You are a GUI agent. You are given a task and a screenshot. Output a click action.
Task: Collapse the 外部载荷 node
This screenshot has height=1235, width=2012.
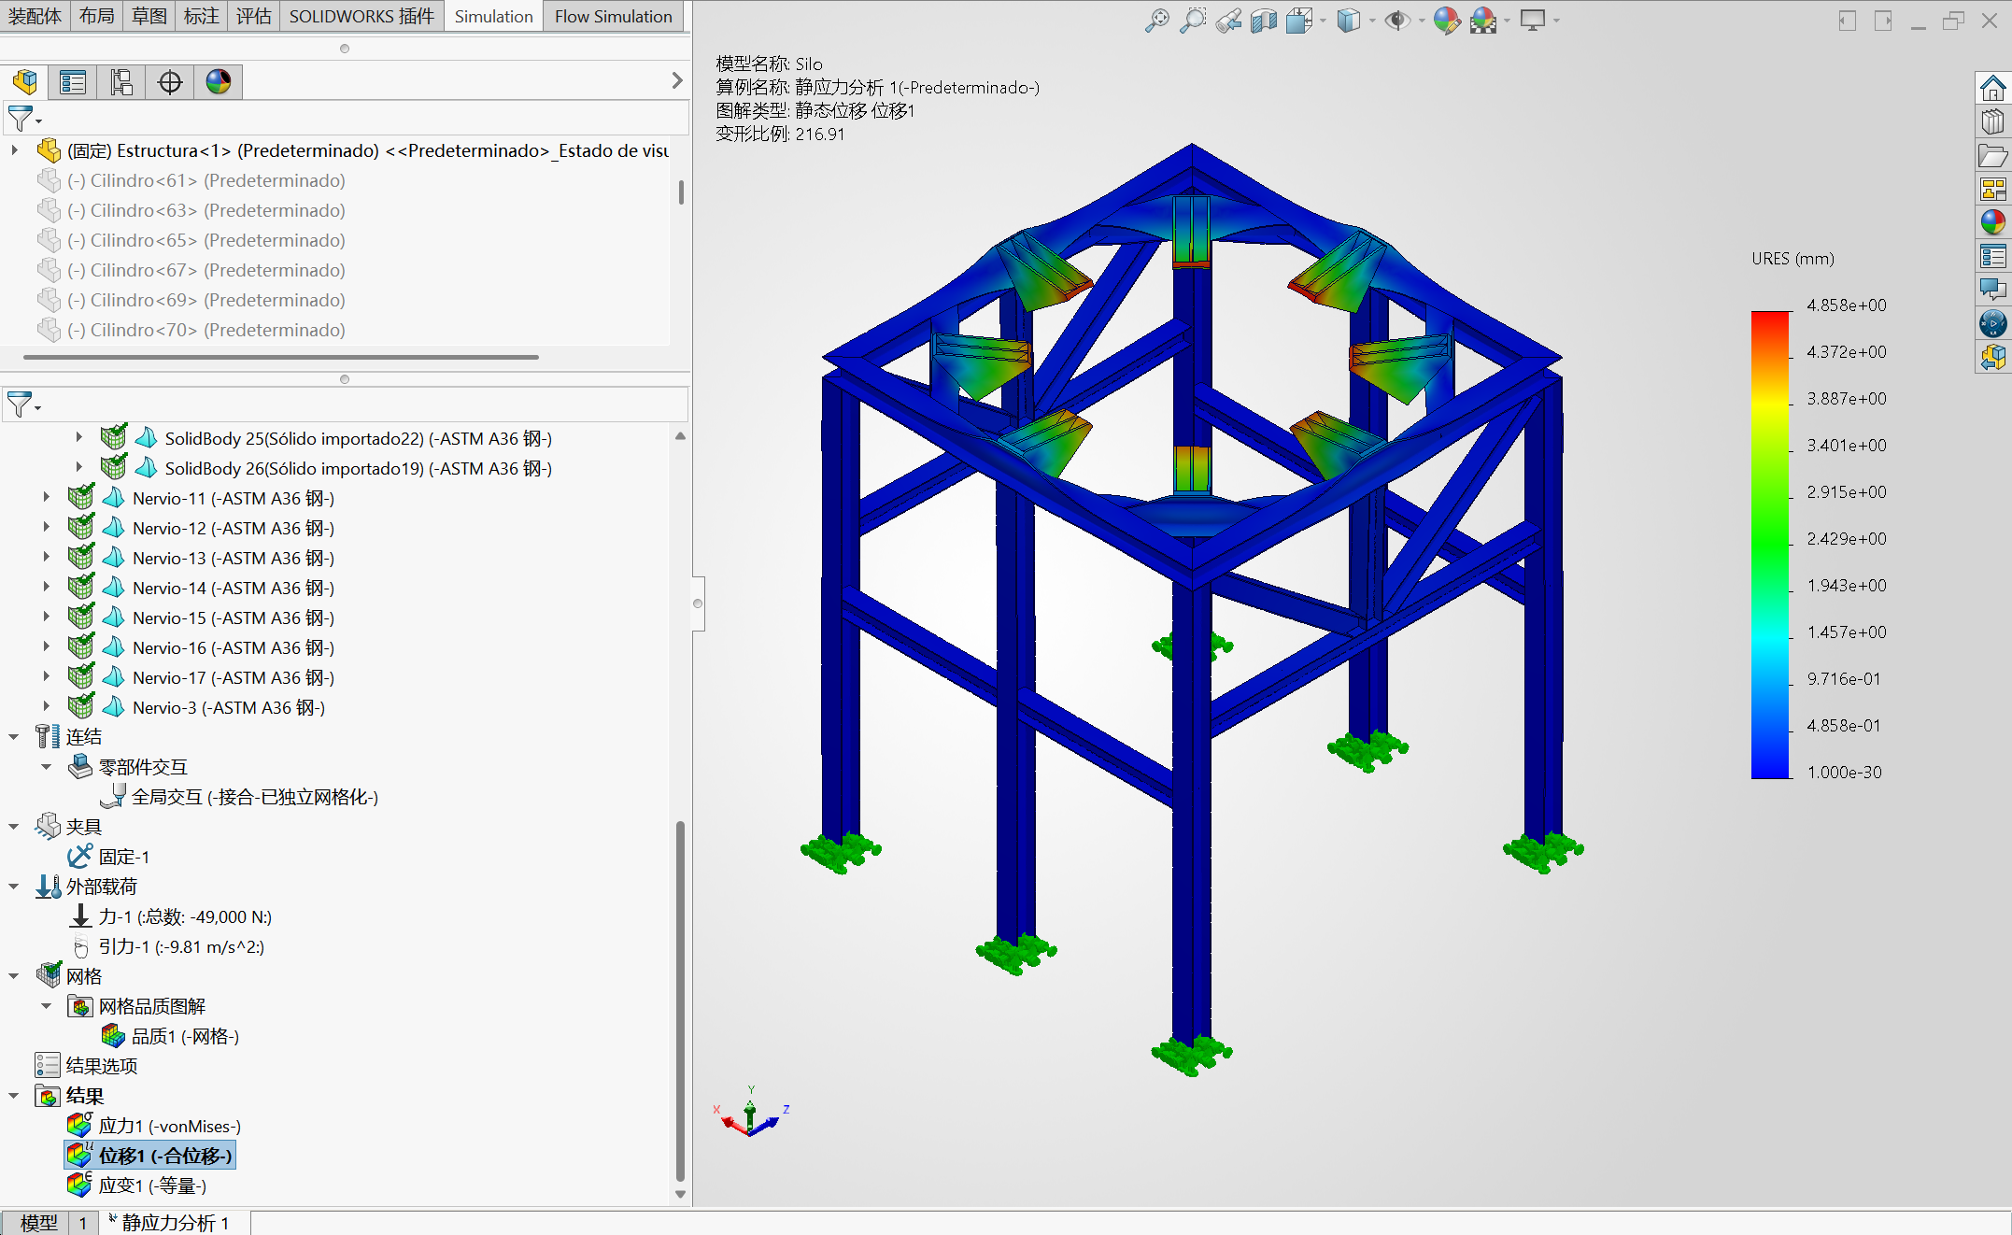[14, 887]
